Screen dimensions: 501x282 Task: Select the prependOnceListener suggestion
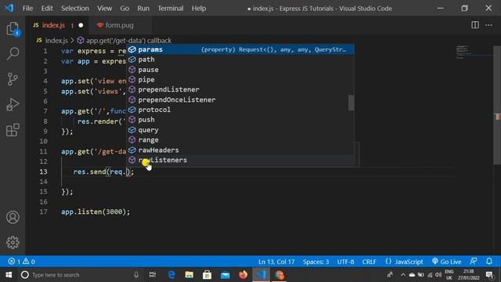pos(240,99)
